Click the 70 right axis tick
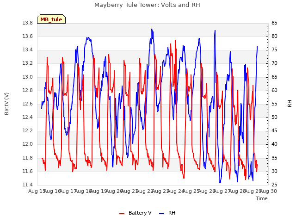The image size is (296, 222). [274, 63]
